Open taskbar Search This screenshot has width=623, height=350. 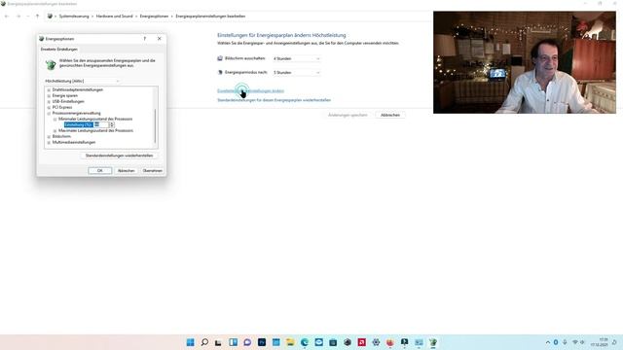coord(204,342)
